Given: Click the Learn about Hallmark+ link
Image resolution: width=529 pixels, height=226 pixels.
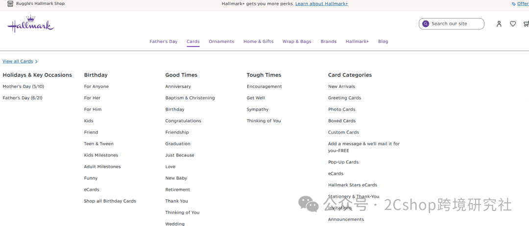Looking at the screenshot, I should click(321, 4).
